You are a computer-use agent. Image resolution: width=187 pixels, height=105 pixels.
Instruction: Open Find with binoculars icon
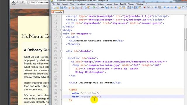[102, 8]
